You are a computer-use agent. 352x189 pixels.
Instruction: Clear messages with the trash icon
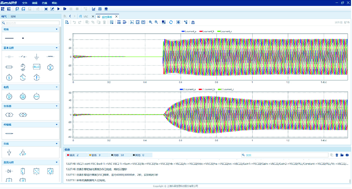(337, 155)
